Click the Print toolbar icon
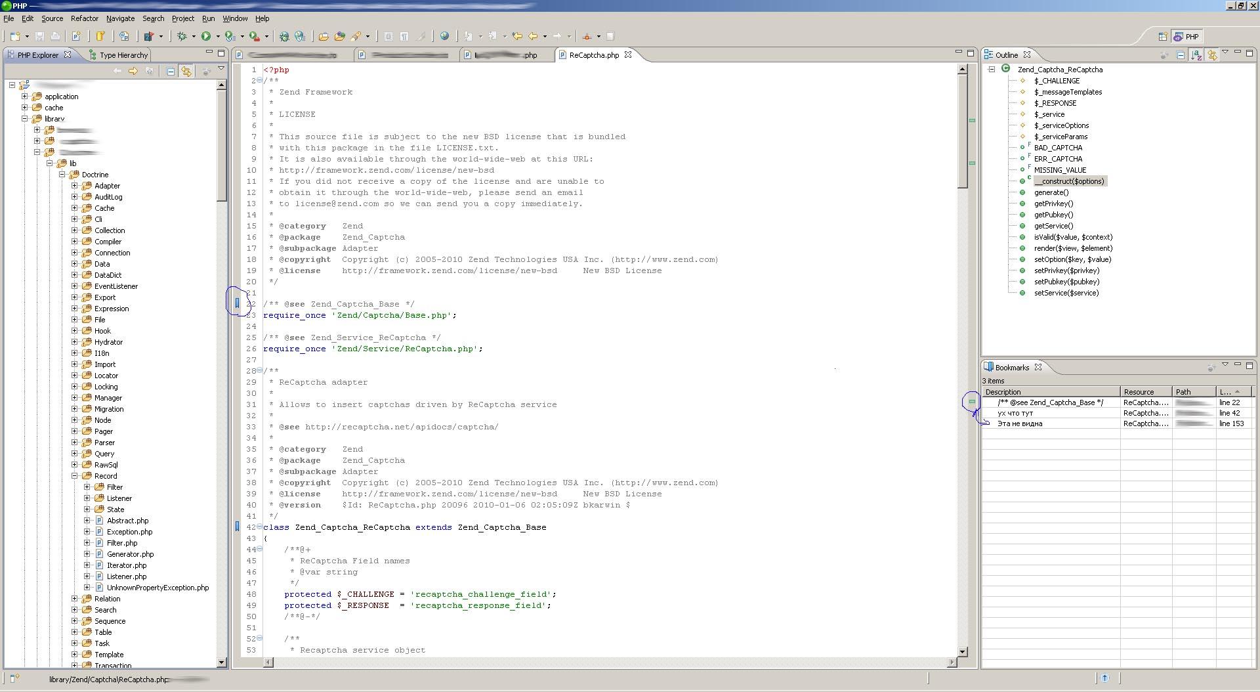1260x692 pixels. pos(55,37)
